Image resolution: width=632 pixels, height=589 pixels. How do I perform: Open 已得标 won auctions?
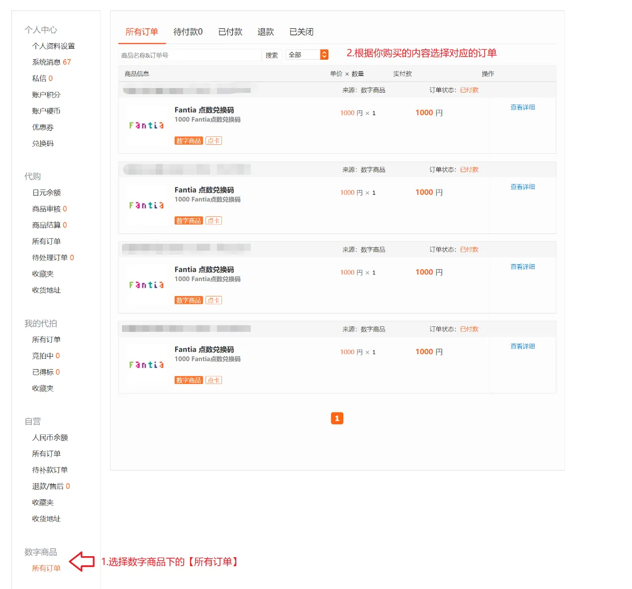46,372
